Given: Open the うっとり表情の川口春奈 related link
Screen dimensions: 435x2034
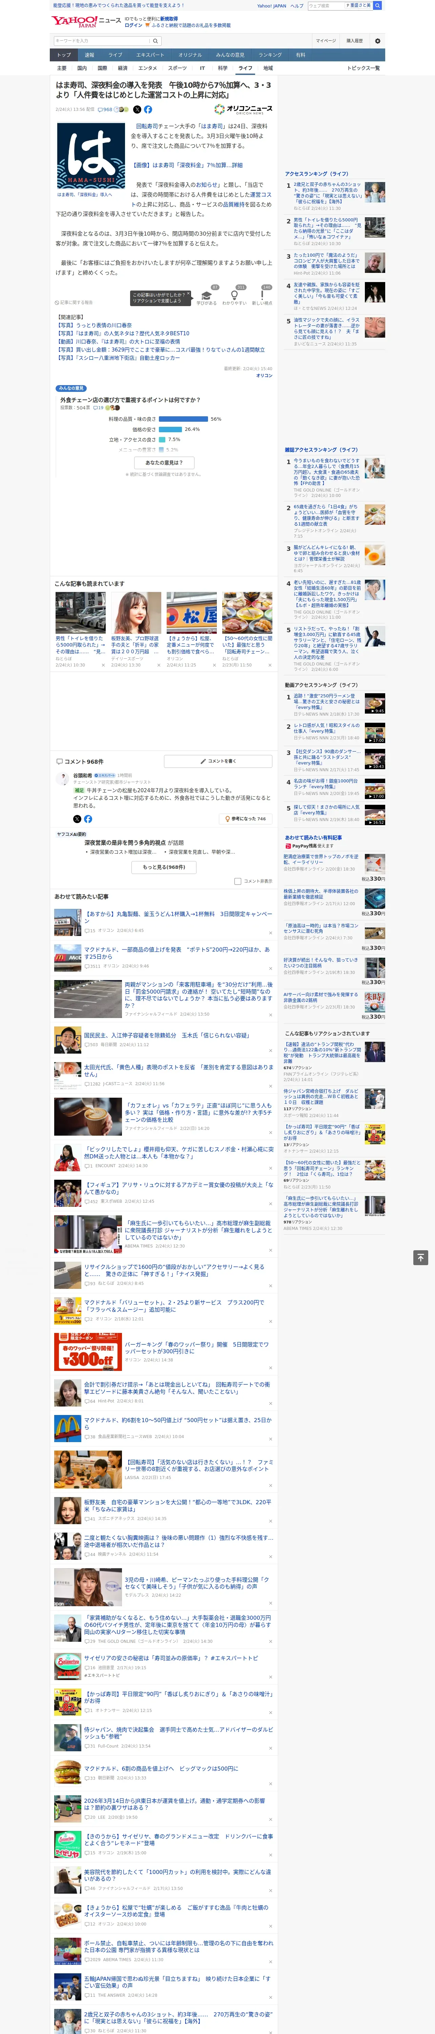Looking at the screenshot, I should point(94,325).
